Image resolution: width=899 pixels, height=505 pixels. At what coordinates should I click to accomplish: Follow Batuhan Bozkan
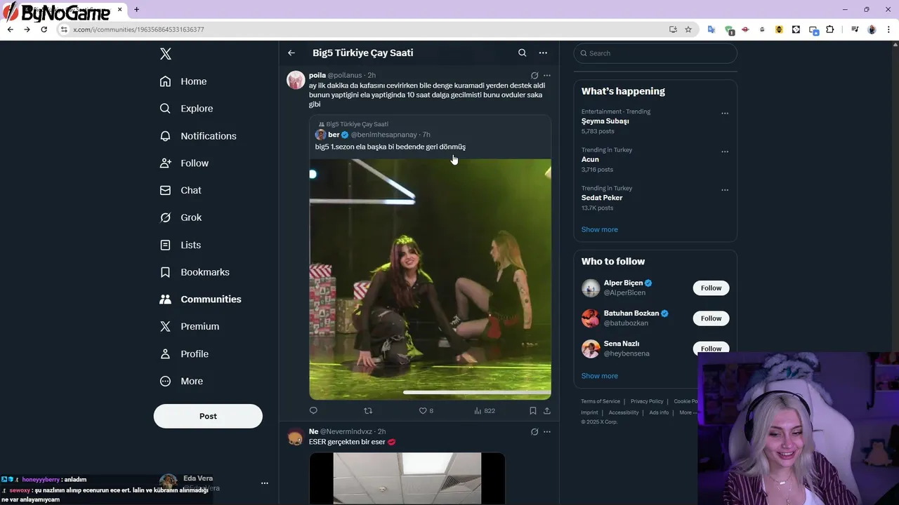pos(711,318)
